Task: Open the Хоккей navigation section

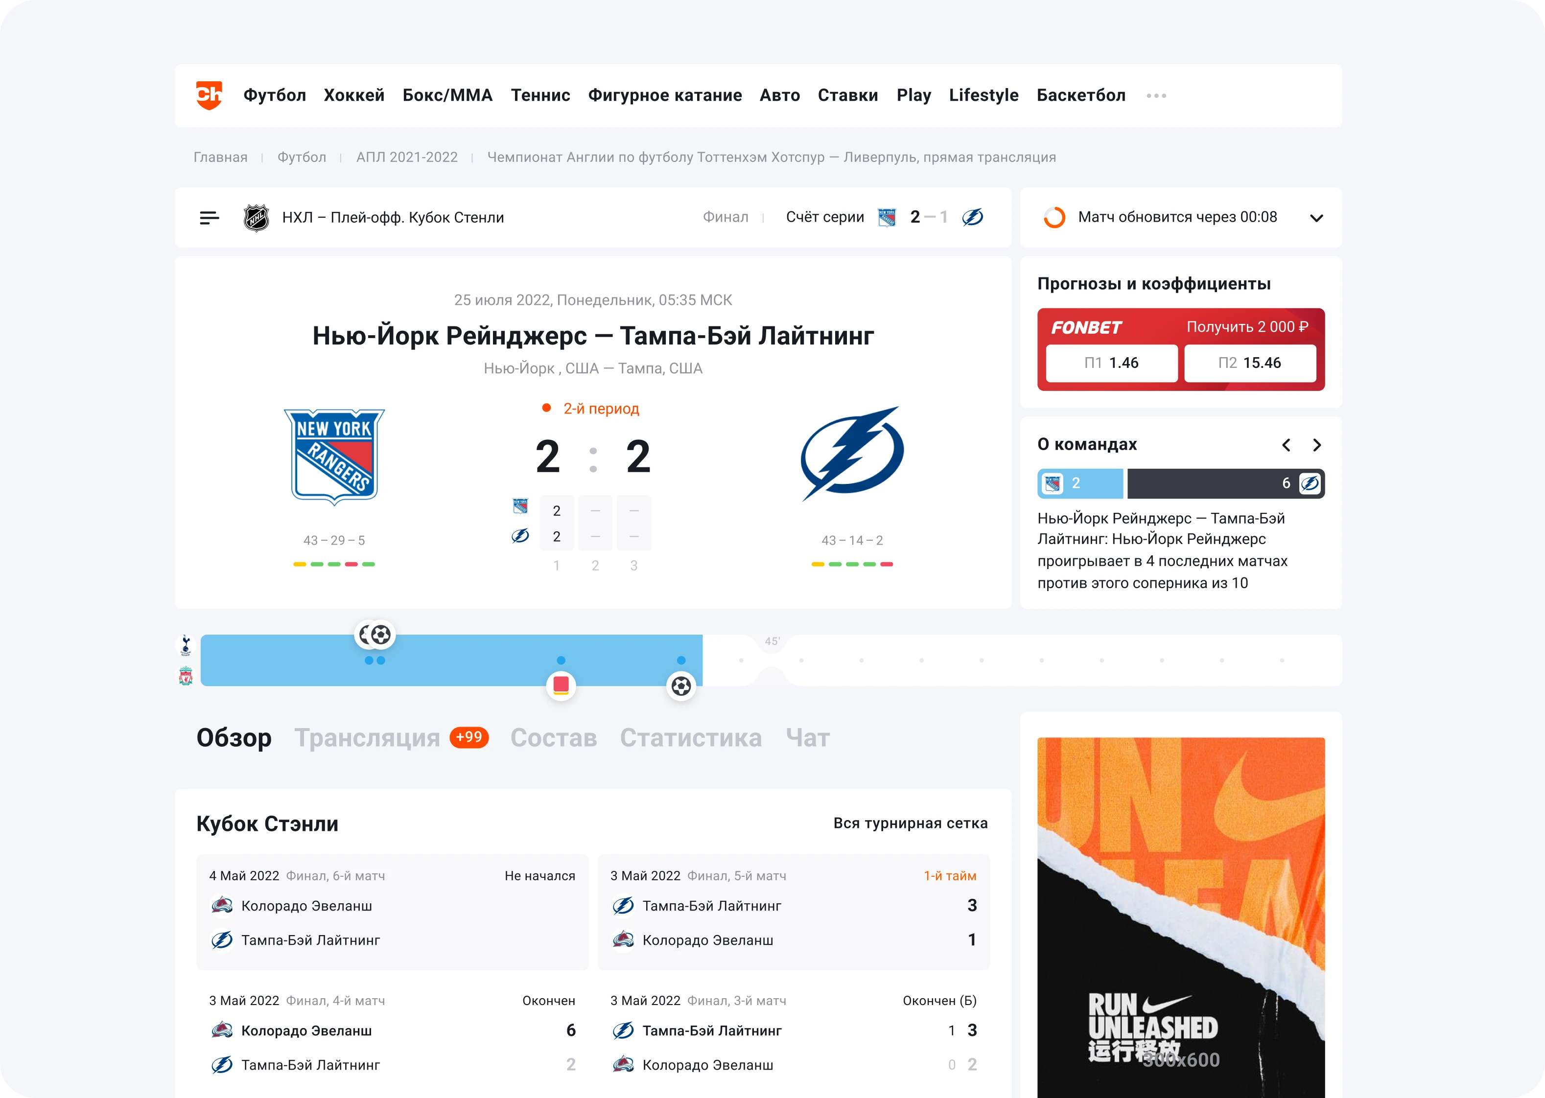Action: click(354, 95)
